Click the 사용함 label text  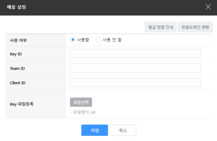[83, 40]
